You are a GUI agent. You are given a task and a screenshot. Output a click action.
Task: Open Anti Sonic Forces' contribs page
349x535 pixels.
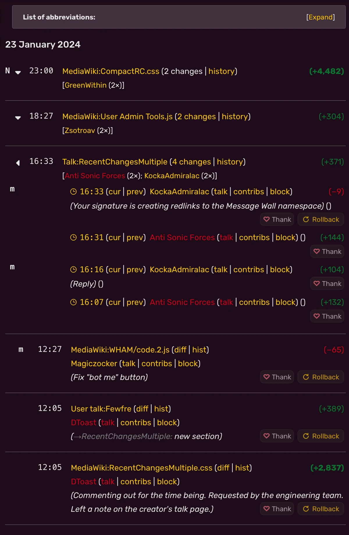click(254, 237)
